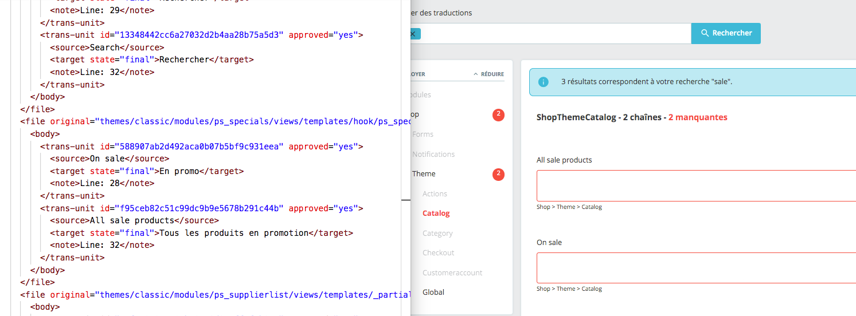This screenshot has height=316, width=856.
Task: Click the 'On sale' translation field
Action: point(696,268)
